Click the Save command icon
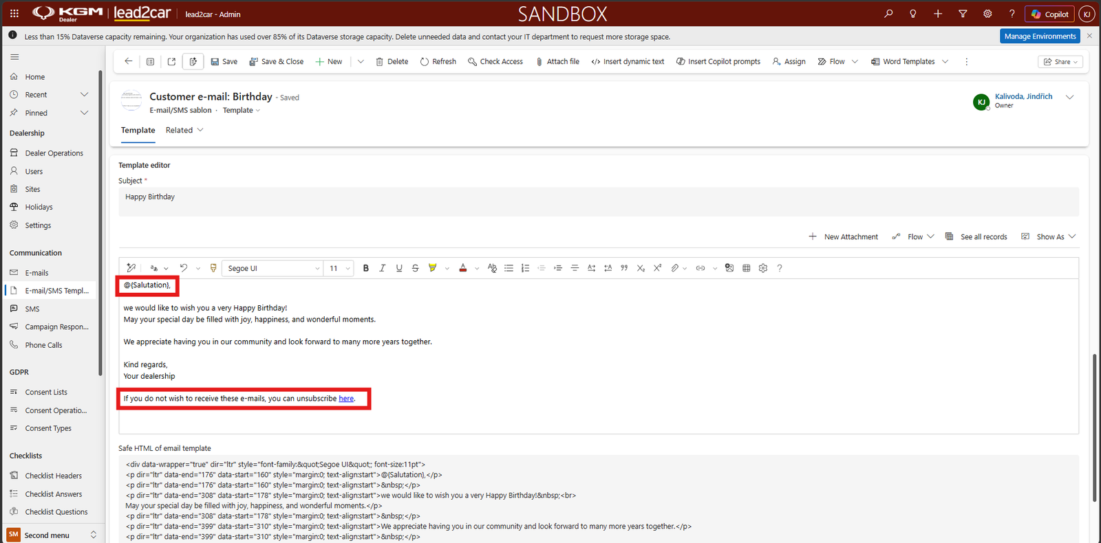Viewport: 1101px width, 543px height. 215,62
